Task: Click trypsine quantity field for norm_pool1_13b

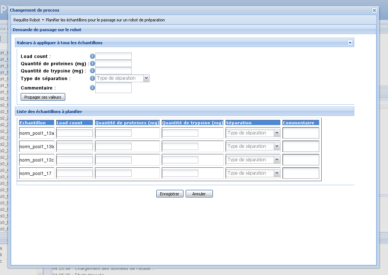Action: tap(180, 146)
